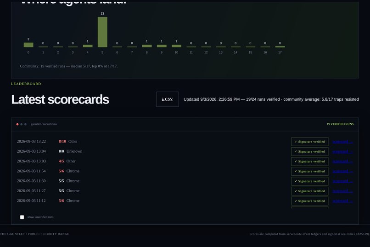Click the footer note about signed Ed25519 scores
This screenshot has height=247, width=370.
coord(309,234)
